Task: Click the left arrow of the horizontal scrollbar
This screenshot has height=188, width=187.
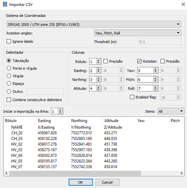Action: pos(6,173)
